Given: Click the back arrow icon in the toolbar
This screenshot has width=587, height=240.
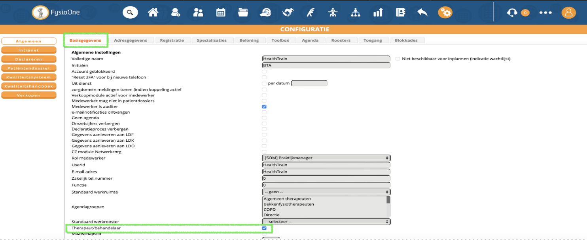Looking at the screenshot, I should [422, 12].
